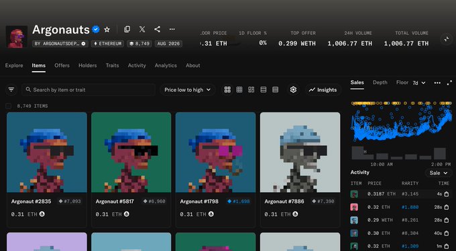
Task: Click the OpenSea marketplace icon on Argonaut #2835
Action: [42, 214]
